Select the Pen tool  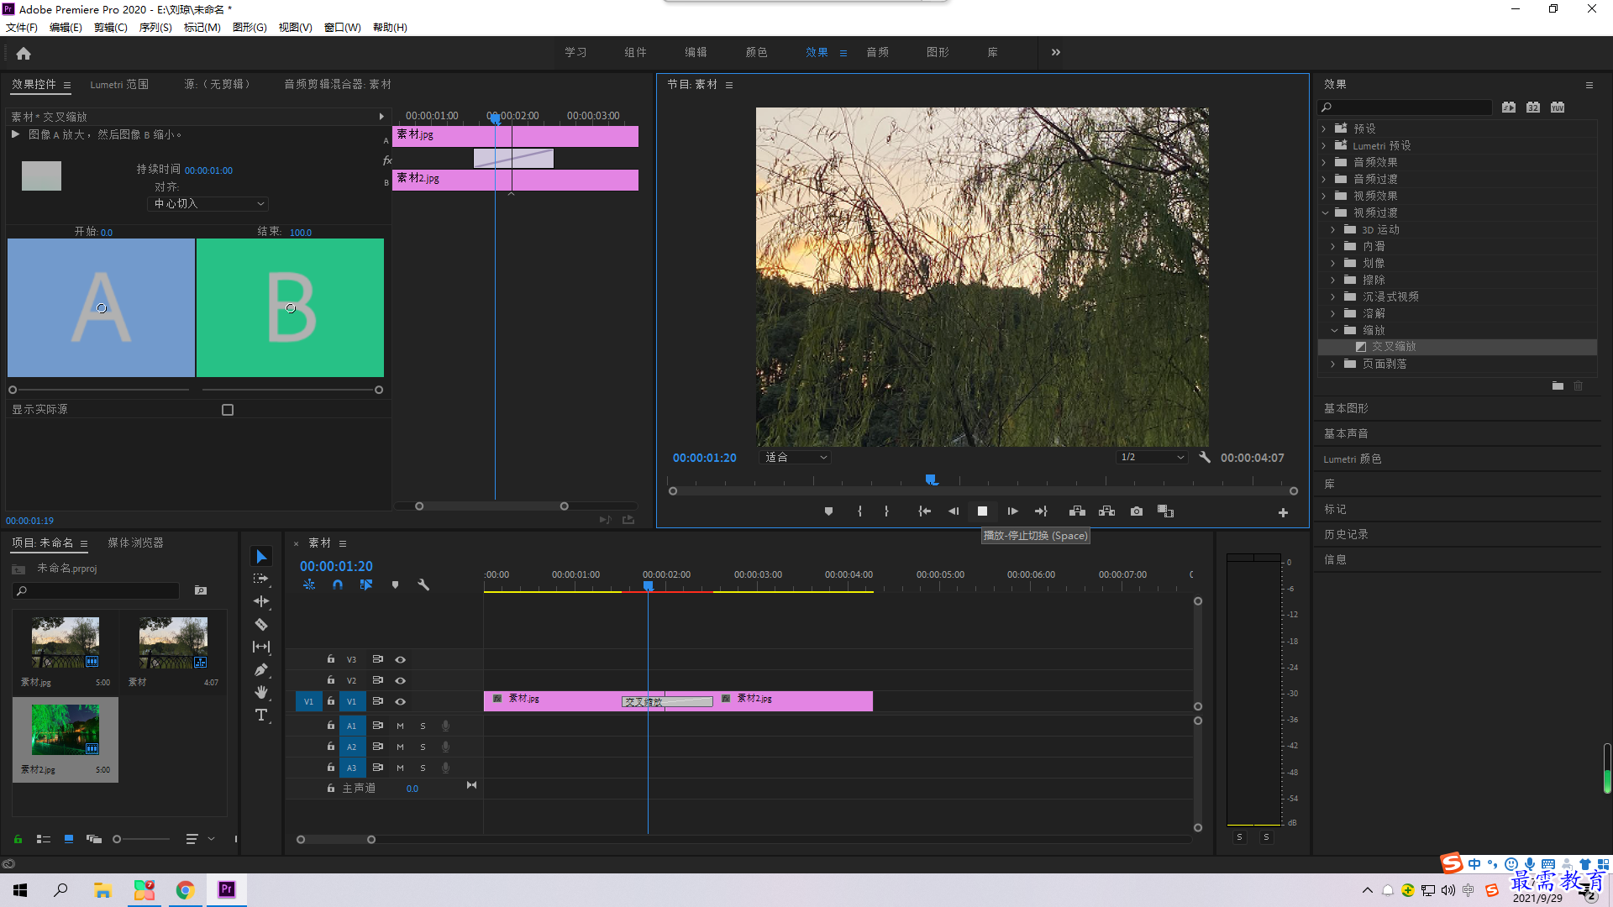pyautogui.click(x=261, y=669)
